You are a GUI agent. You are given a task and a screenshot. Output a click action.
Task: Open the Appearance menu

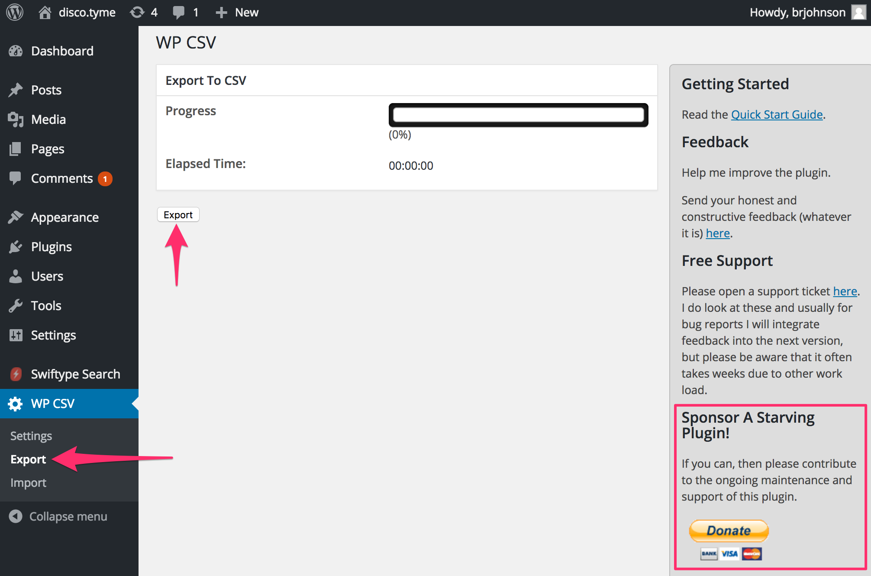pos(69,217)
